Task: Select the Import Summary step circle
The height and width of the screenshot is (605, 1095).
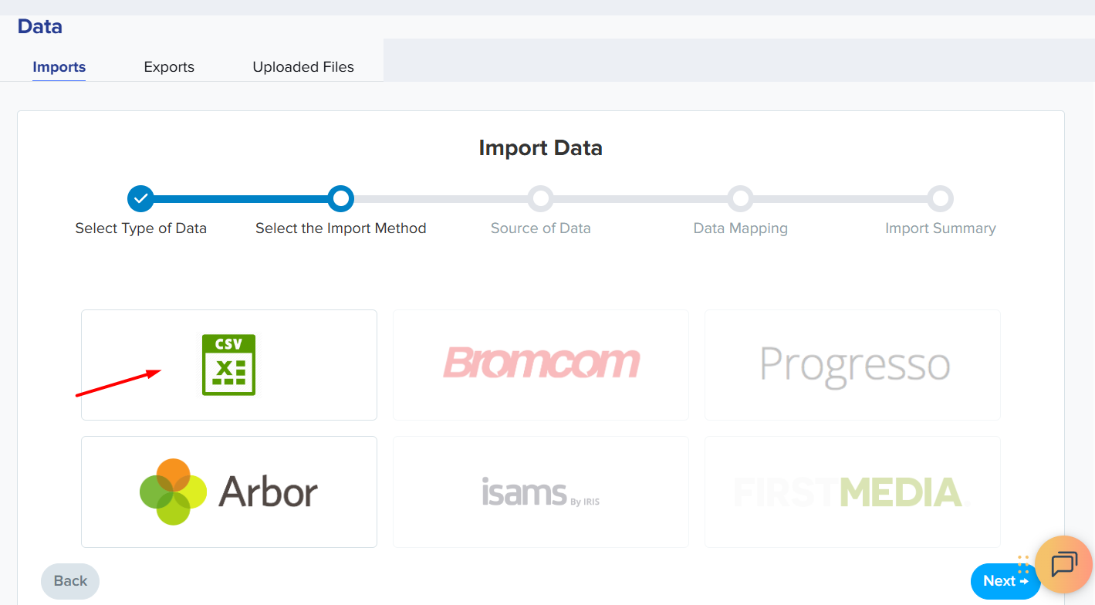Action: 940,198
